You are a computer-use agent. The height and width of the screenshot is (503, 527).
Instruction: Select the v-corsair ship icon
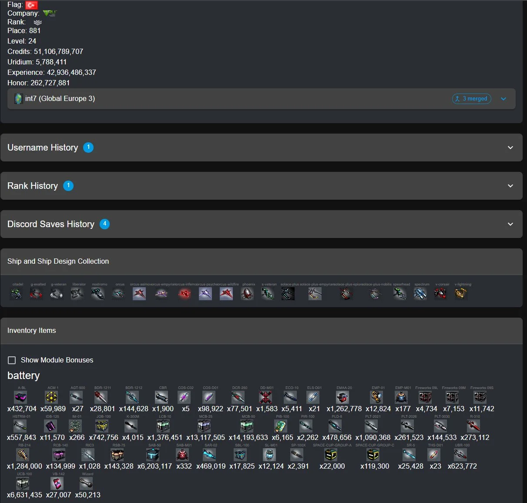440,294
